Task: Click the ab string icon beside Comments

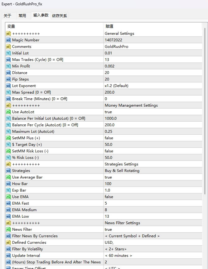Action: tap(8, 47)
